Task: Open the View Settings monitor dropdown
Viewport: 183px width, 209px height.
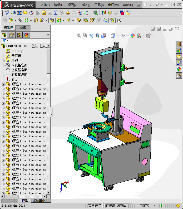Action: point(153,36)
